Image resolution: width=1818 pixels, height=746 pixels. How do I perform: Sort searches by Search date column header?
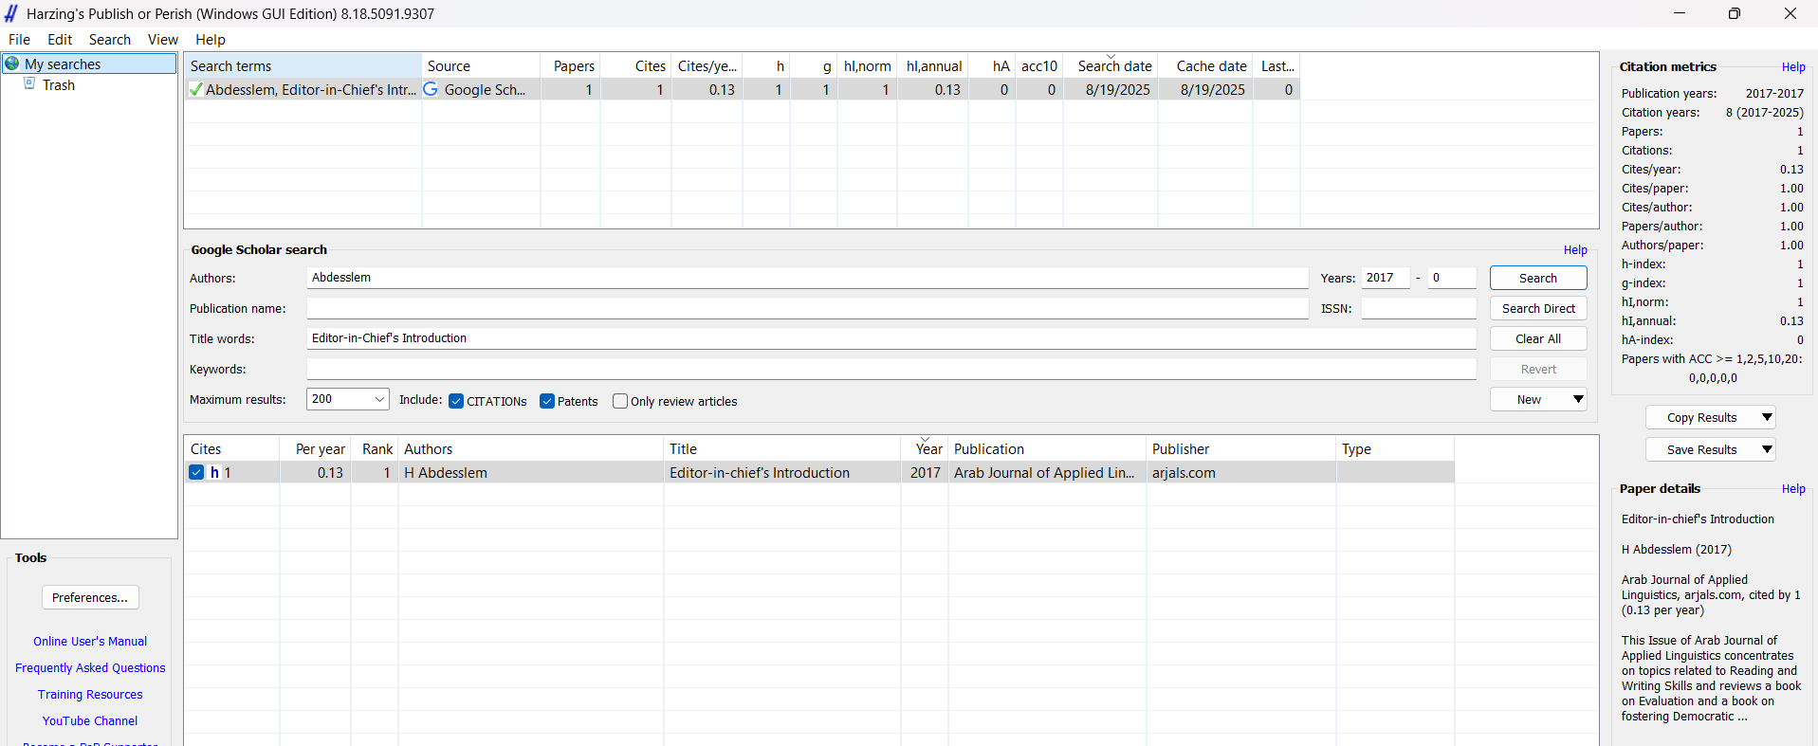pos(1111,65)
